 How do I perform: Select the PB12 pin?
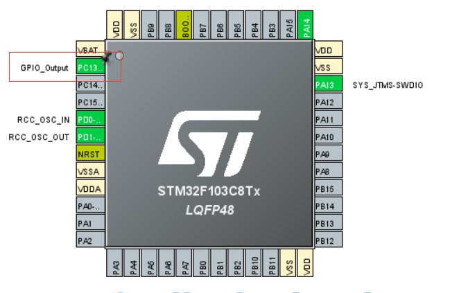329,240
